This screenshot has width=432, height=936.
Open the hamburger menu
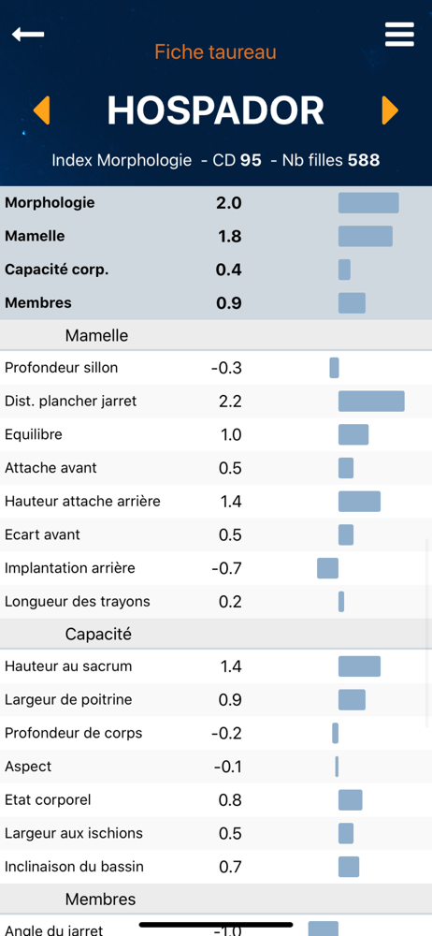coord(399,34)
